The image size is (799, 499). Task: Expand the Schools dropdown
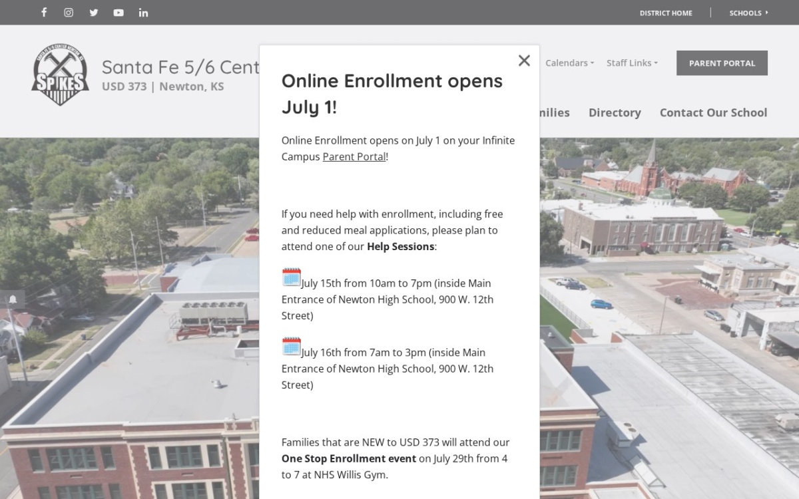click(748, 13)
